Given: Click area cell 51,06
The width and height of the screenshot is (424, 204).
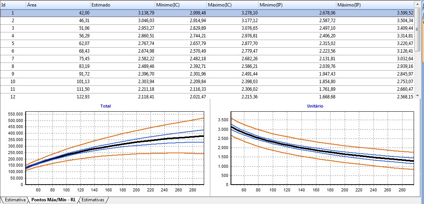Looking at the screenshot, I should (x=84, y=28).
